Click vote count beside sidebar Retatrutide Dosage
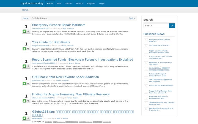Image resolution: width=198 pixels, height=124 pixels. [146, 75]
